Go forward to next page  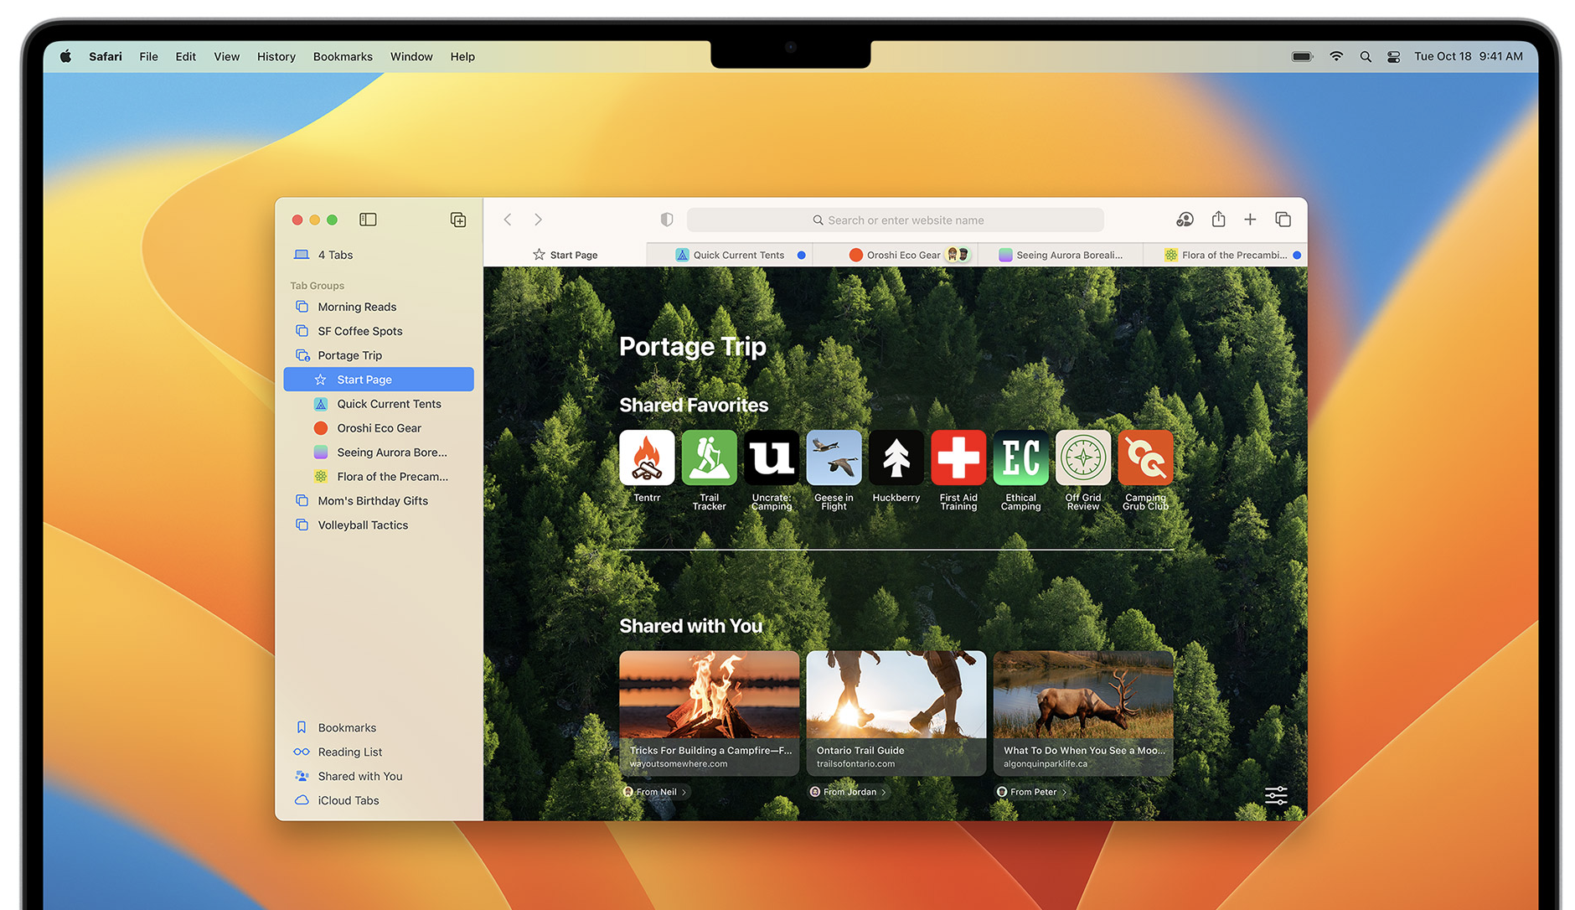[x=538, y=220]
